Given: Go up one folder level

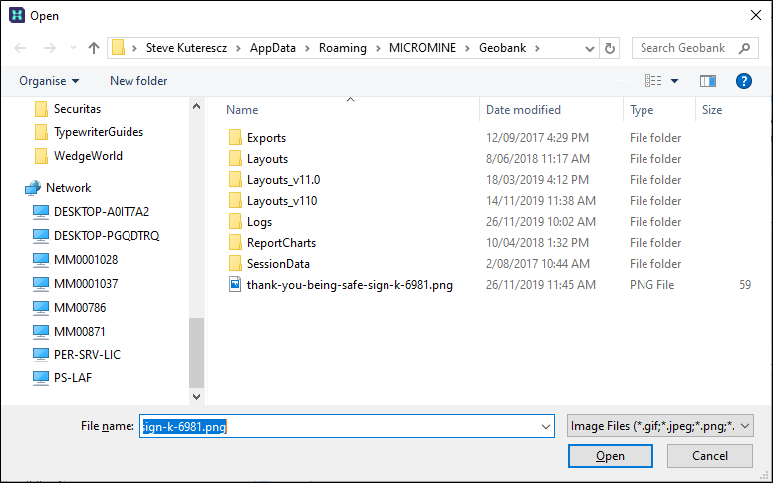Looking at the screenshot, I should [94, 48].
